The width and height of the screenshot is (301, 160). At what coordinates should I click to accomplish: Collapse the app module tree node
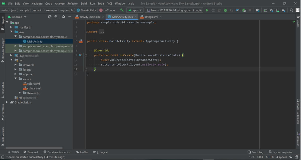click(7, 23)
